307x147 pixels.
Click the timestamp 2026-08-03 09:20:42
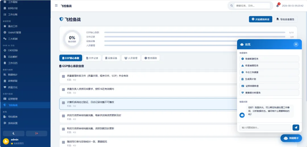(x=293, y=6)
